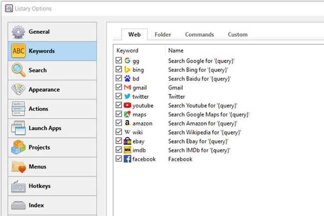Uncheck the twitter keyword checkbox
The height and width of the screenshot is (216, 324).
119,96
